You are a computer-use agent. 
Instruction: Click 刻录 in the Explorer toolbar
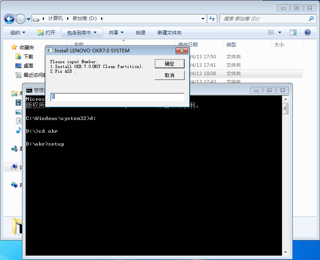pyautogui.click(x=141, y=33)
